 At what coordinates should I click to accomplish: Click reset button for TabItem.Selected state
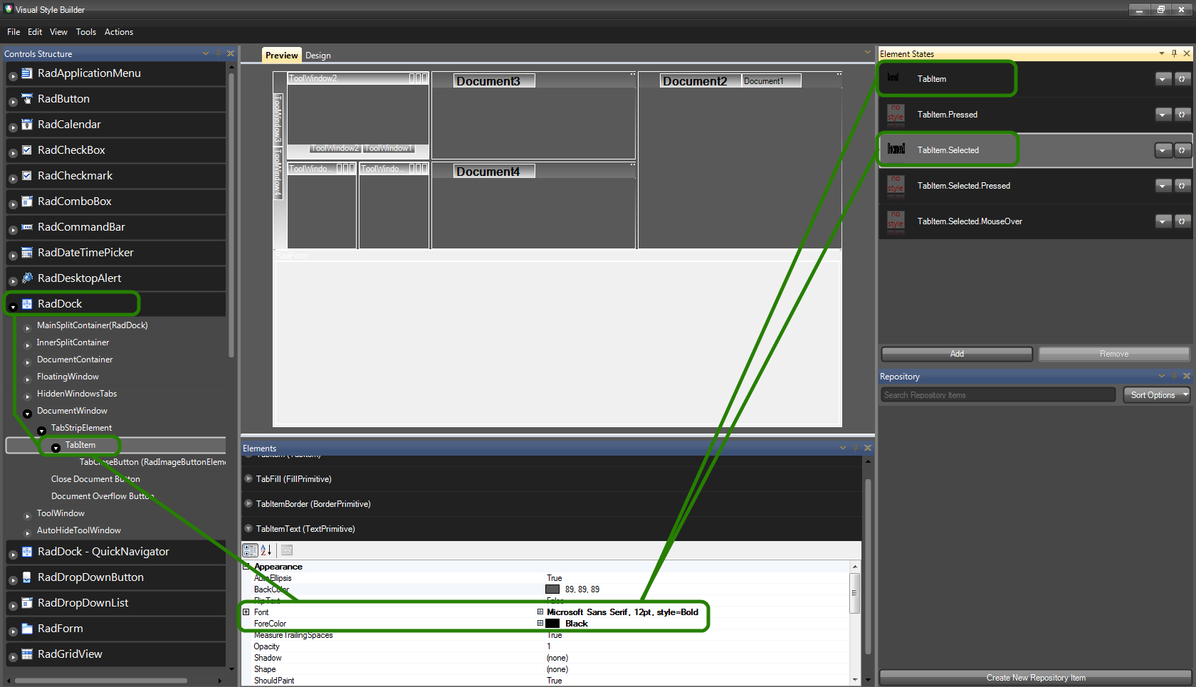[1182, 150]
